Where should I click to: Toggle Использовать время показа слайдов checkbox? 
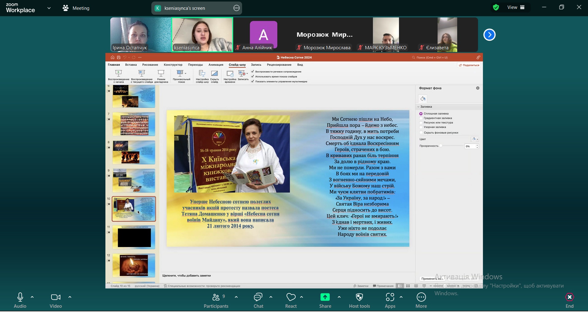coord(253,76)
